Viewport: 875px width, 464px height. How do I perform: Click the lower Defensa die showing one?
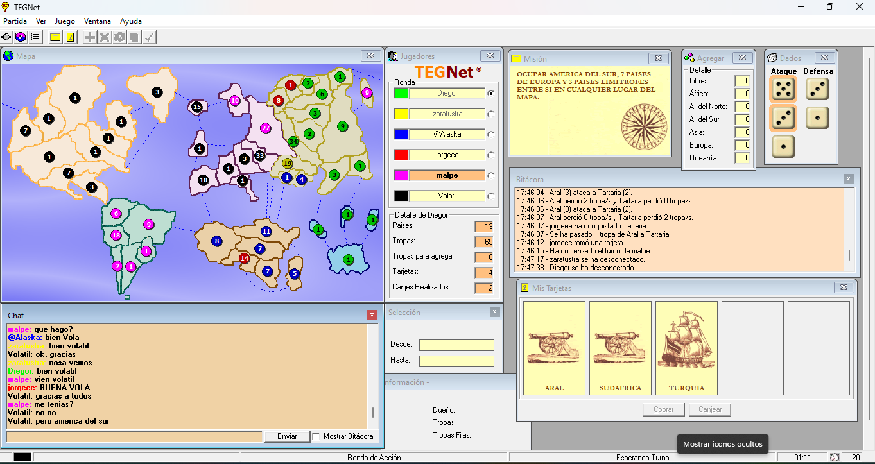coord(817,118)
